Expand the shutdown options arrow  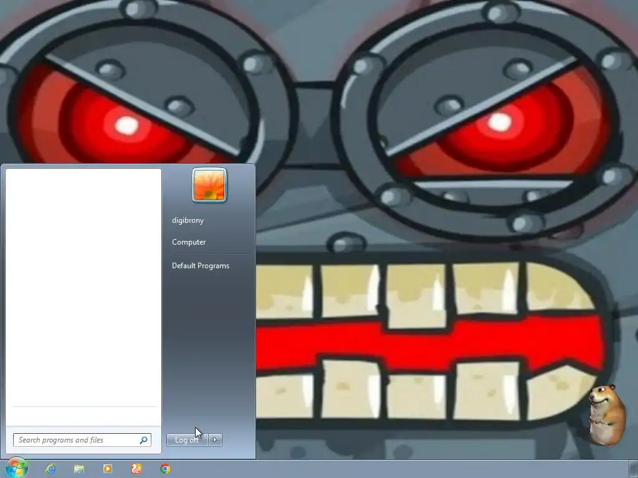[x=215, y=440]
